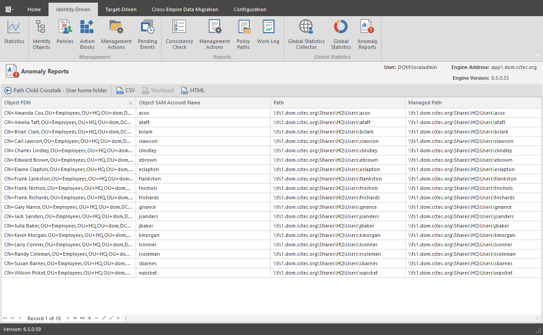Go back using the Path Child Crosstalk arrow

pos(8,90)
